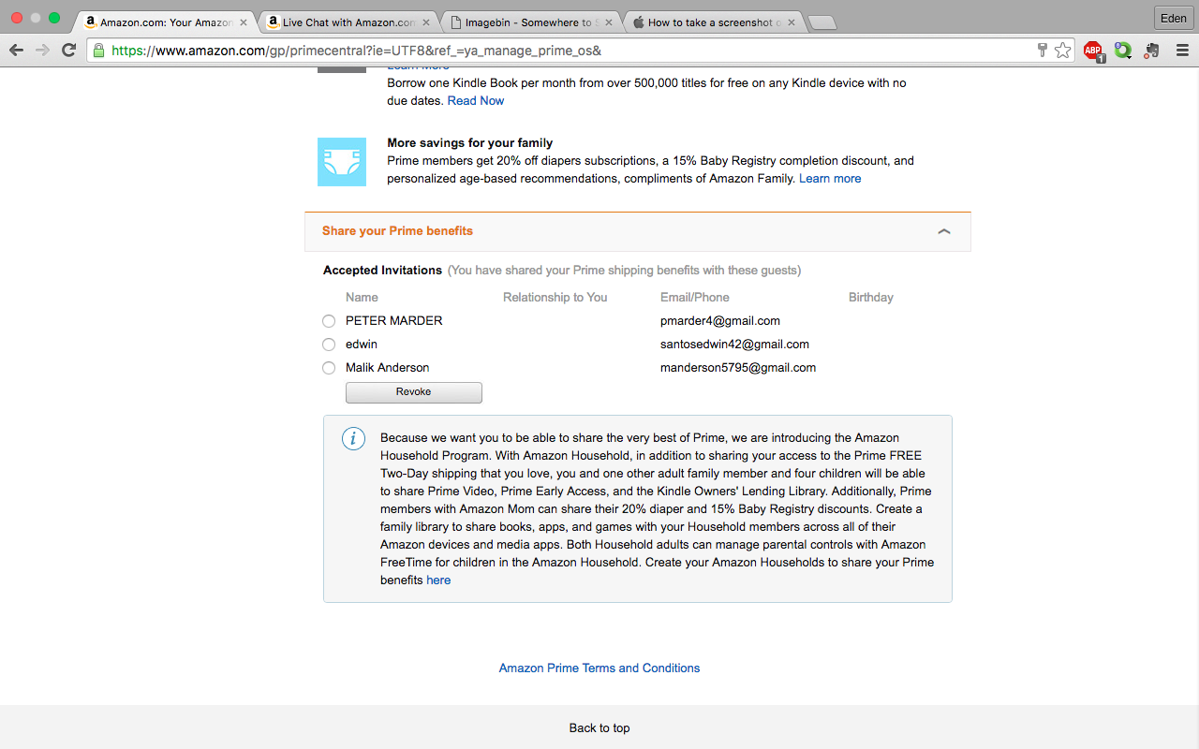Open the Chrome hamburger menu
The image size is (1199, 749).
pyautogui.click(x=1182, y=51)
